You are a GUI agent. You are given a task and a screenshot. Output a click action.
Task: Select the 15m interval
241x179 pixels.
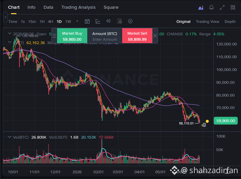[32, 22]
